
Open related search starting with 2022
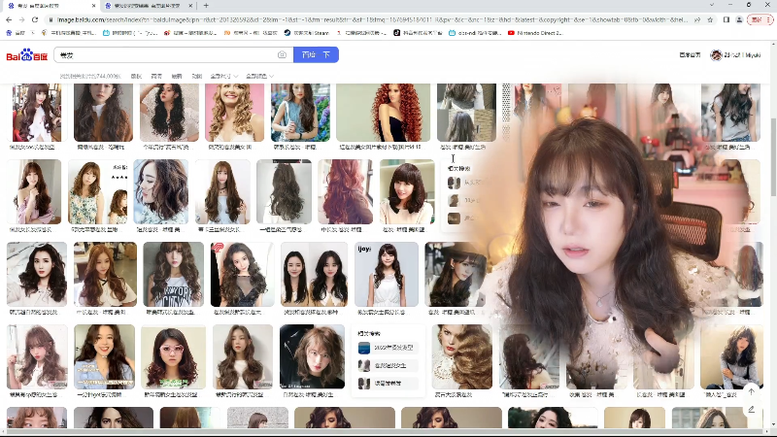pos(388,348)
